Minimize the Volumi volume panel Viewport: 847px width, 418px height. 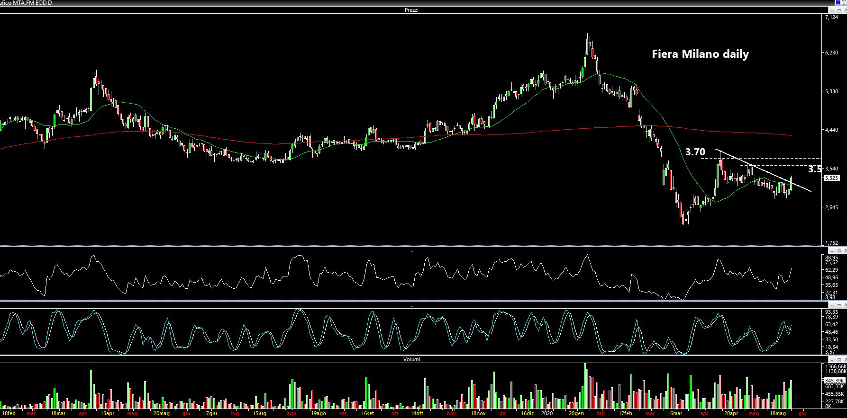pos(832,359)
